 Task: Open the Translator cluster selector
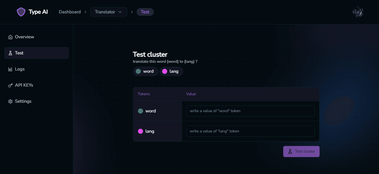click(109, 12)
